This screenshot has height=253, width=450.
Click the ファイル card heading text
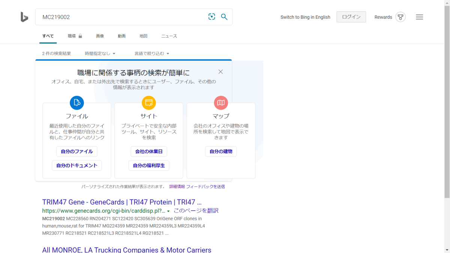tap(77, 116)
